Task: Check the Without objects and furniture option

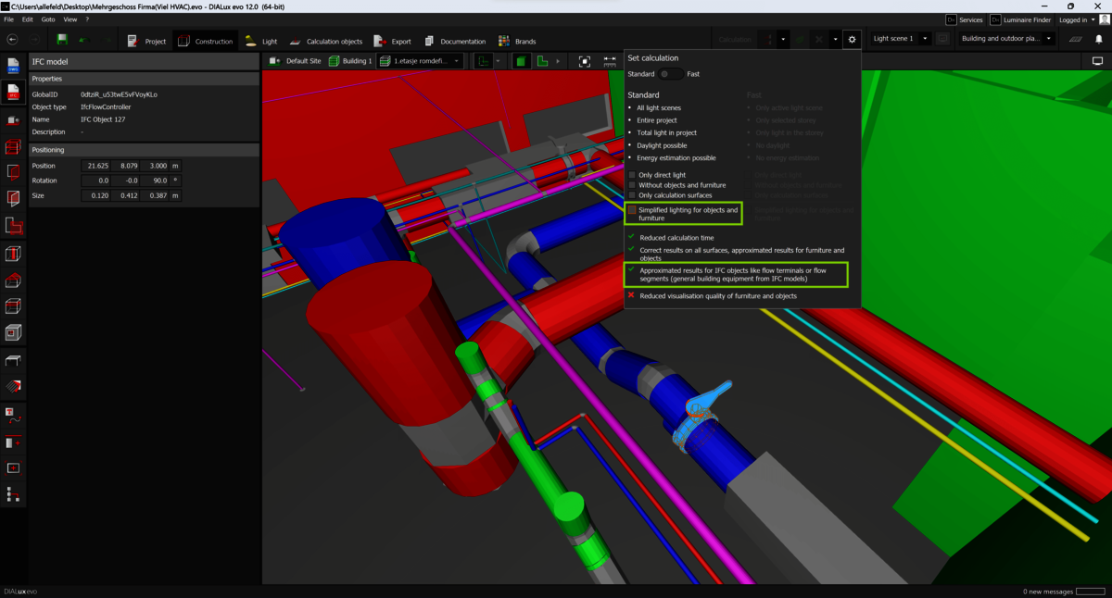Action: pyautogui.click(x=633, y=184)
